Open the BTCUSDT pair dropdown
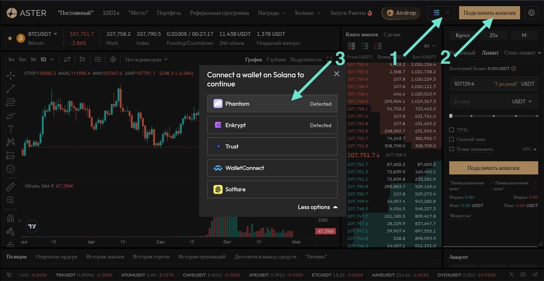Image resolution: width=544 pixels, height=281 pixels. pos(43,34)
